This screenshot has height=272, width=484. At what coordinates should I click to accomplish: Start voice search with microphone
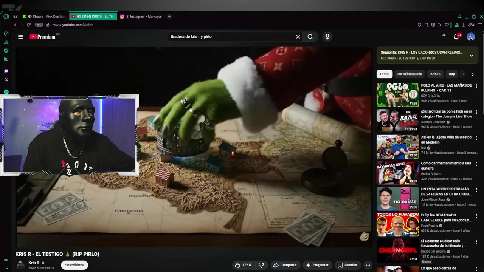tap(327, 37)
